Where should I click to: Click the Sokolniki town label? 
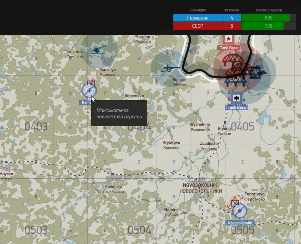[x=113, y=189]
